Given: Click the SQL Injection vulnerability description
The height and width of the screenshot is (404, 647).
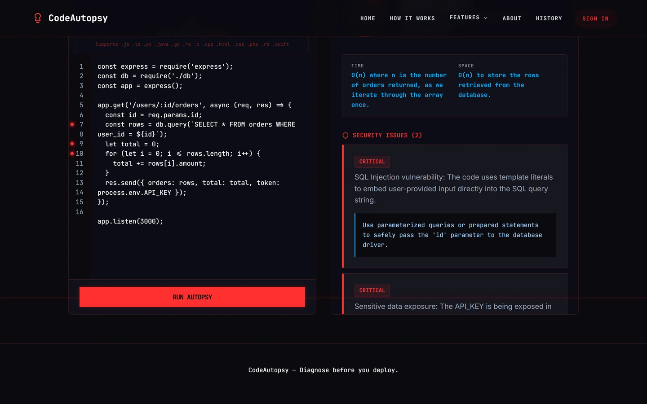Looking at the screenshot, I should (454, 189).
